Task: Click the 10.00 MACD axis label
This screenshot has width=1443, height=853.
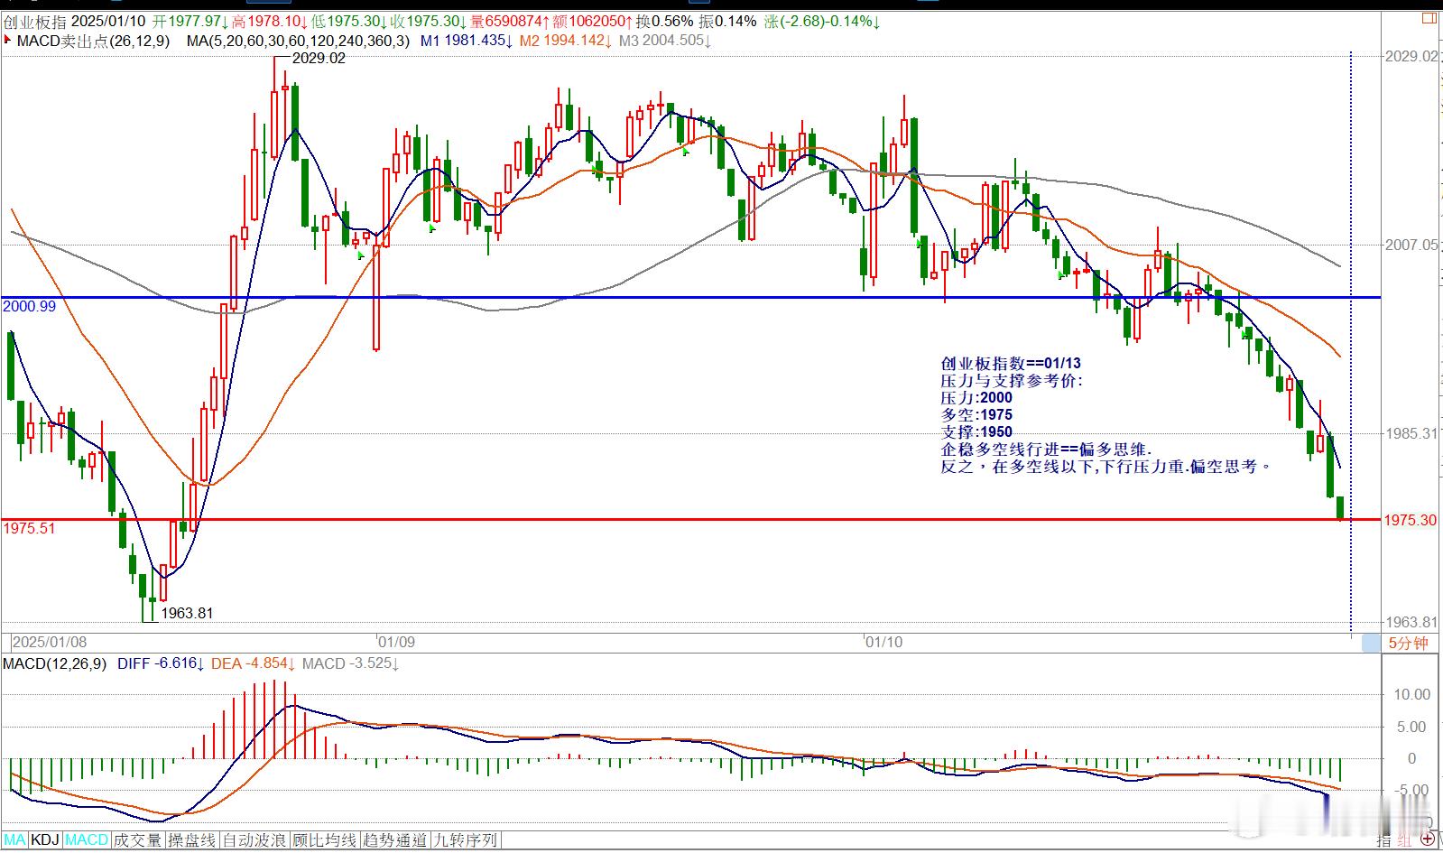Action: click(x=1412, y=694)
